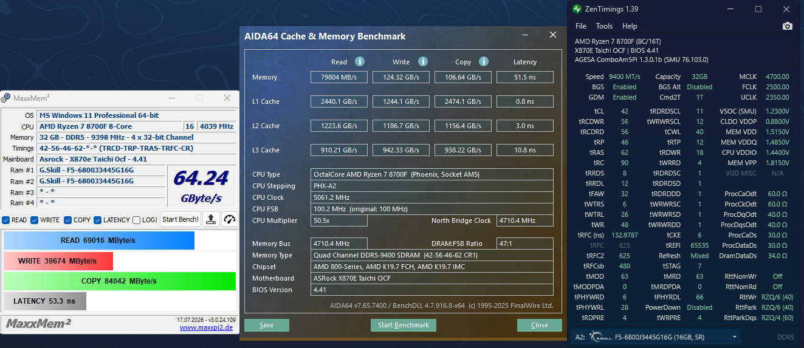Click the Speed 9400 MT/s value in ZenTimings
Screen dimensions: 804x348
625,77
